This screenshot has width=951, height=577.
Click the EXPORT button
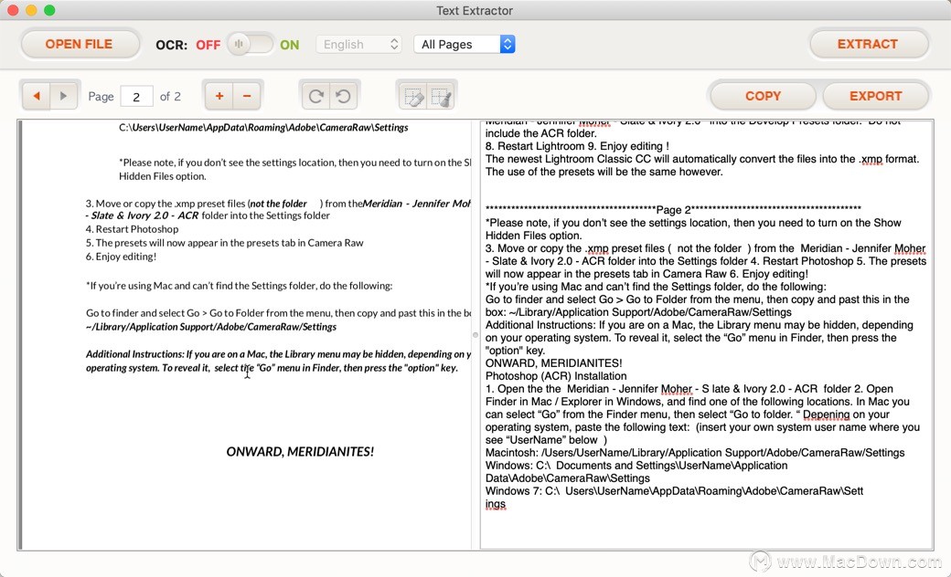click(x=875, y=96)
